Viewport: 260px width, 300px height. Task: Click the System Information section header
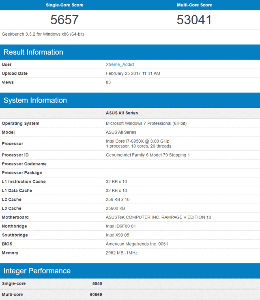pyautogui.click(x=130, y=100)
